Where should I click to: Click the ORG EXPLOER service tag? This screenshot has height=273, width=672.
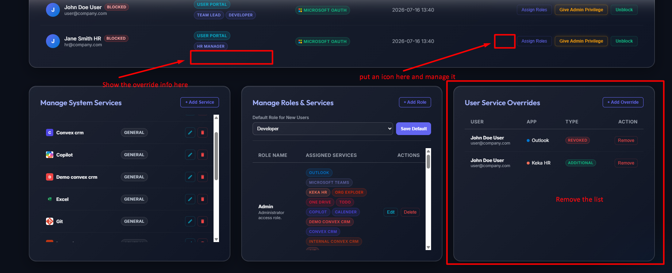pyautogui.click(x=349, y=193)
